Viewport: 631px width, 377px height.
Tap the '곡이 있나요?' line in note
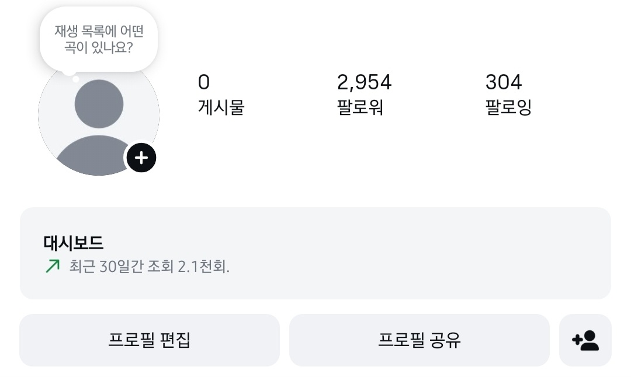coord(99,47)
